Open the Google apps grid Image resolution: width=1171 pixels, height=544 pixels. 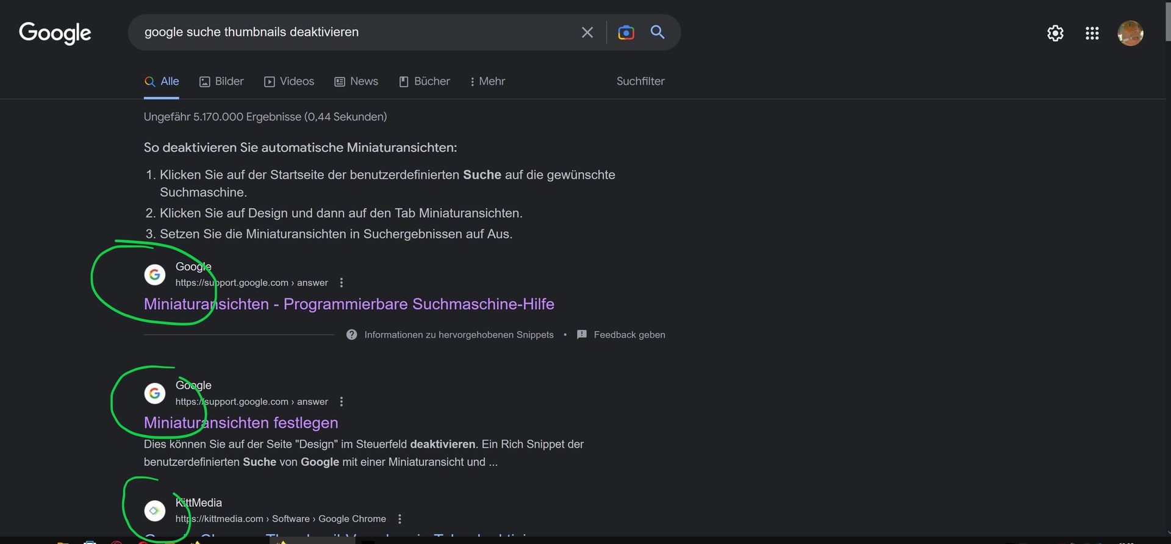[x=1092, y=33]
